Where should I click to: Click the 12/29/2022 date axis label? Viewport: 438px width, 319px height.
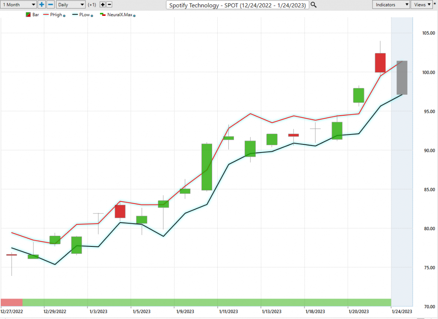click(x=55, y=311)
